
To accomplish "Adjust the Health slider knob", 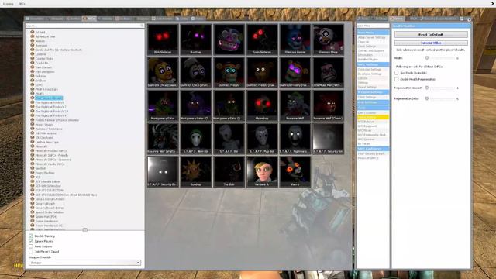I will coord(427,58).
